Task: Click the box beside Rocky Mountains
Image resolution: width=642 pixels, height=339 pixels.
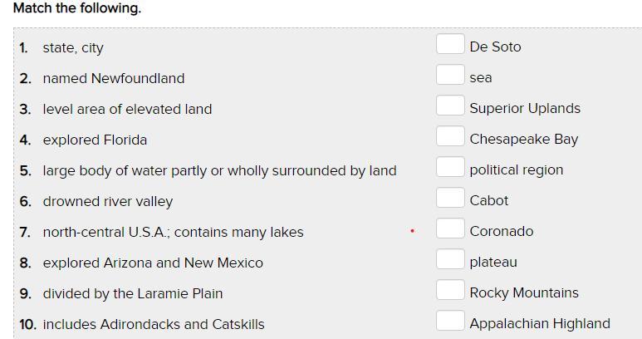Action: pos(449,290)
